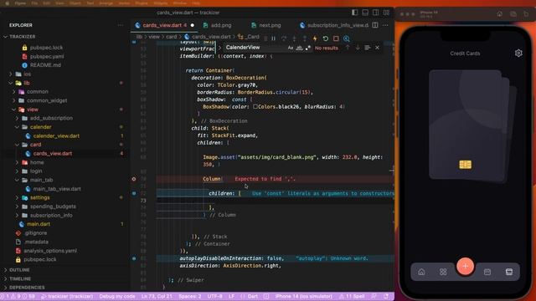Collapse the calender folder
536x301 pixels.
click(x=17, y=127)
